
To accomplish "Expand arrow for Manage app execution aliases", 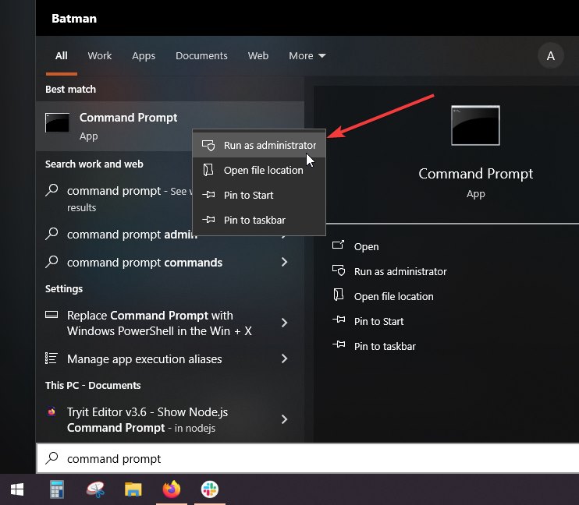I will pos(284,358).
